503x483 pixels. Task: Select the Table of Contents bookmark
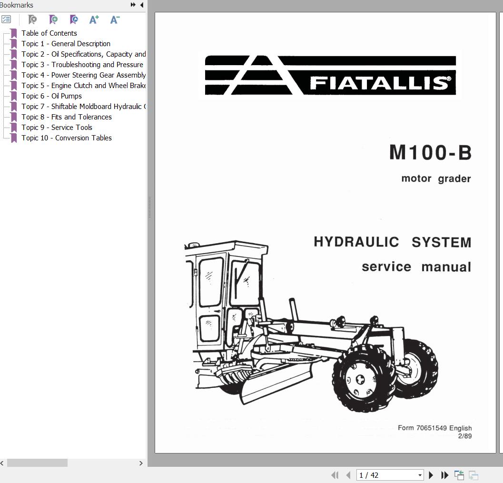(49, 33)
